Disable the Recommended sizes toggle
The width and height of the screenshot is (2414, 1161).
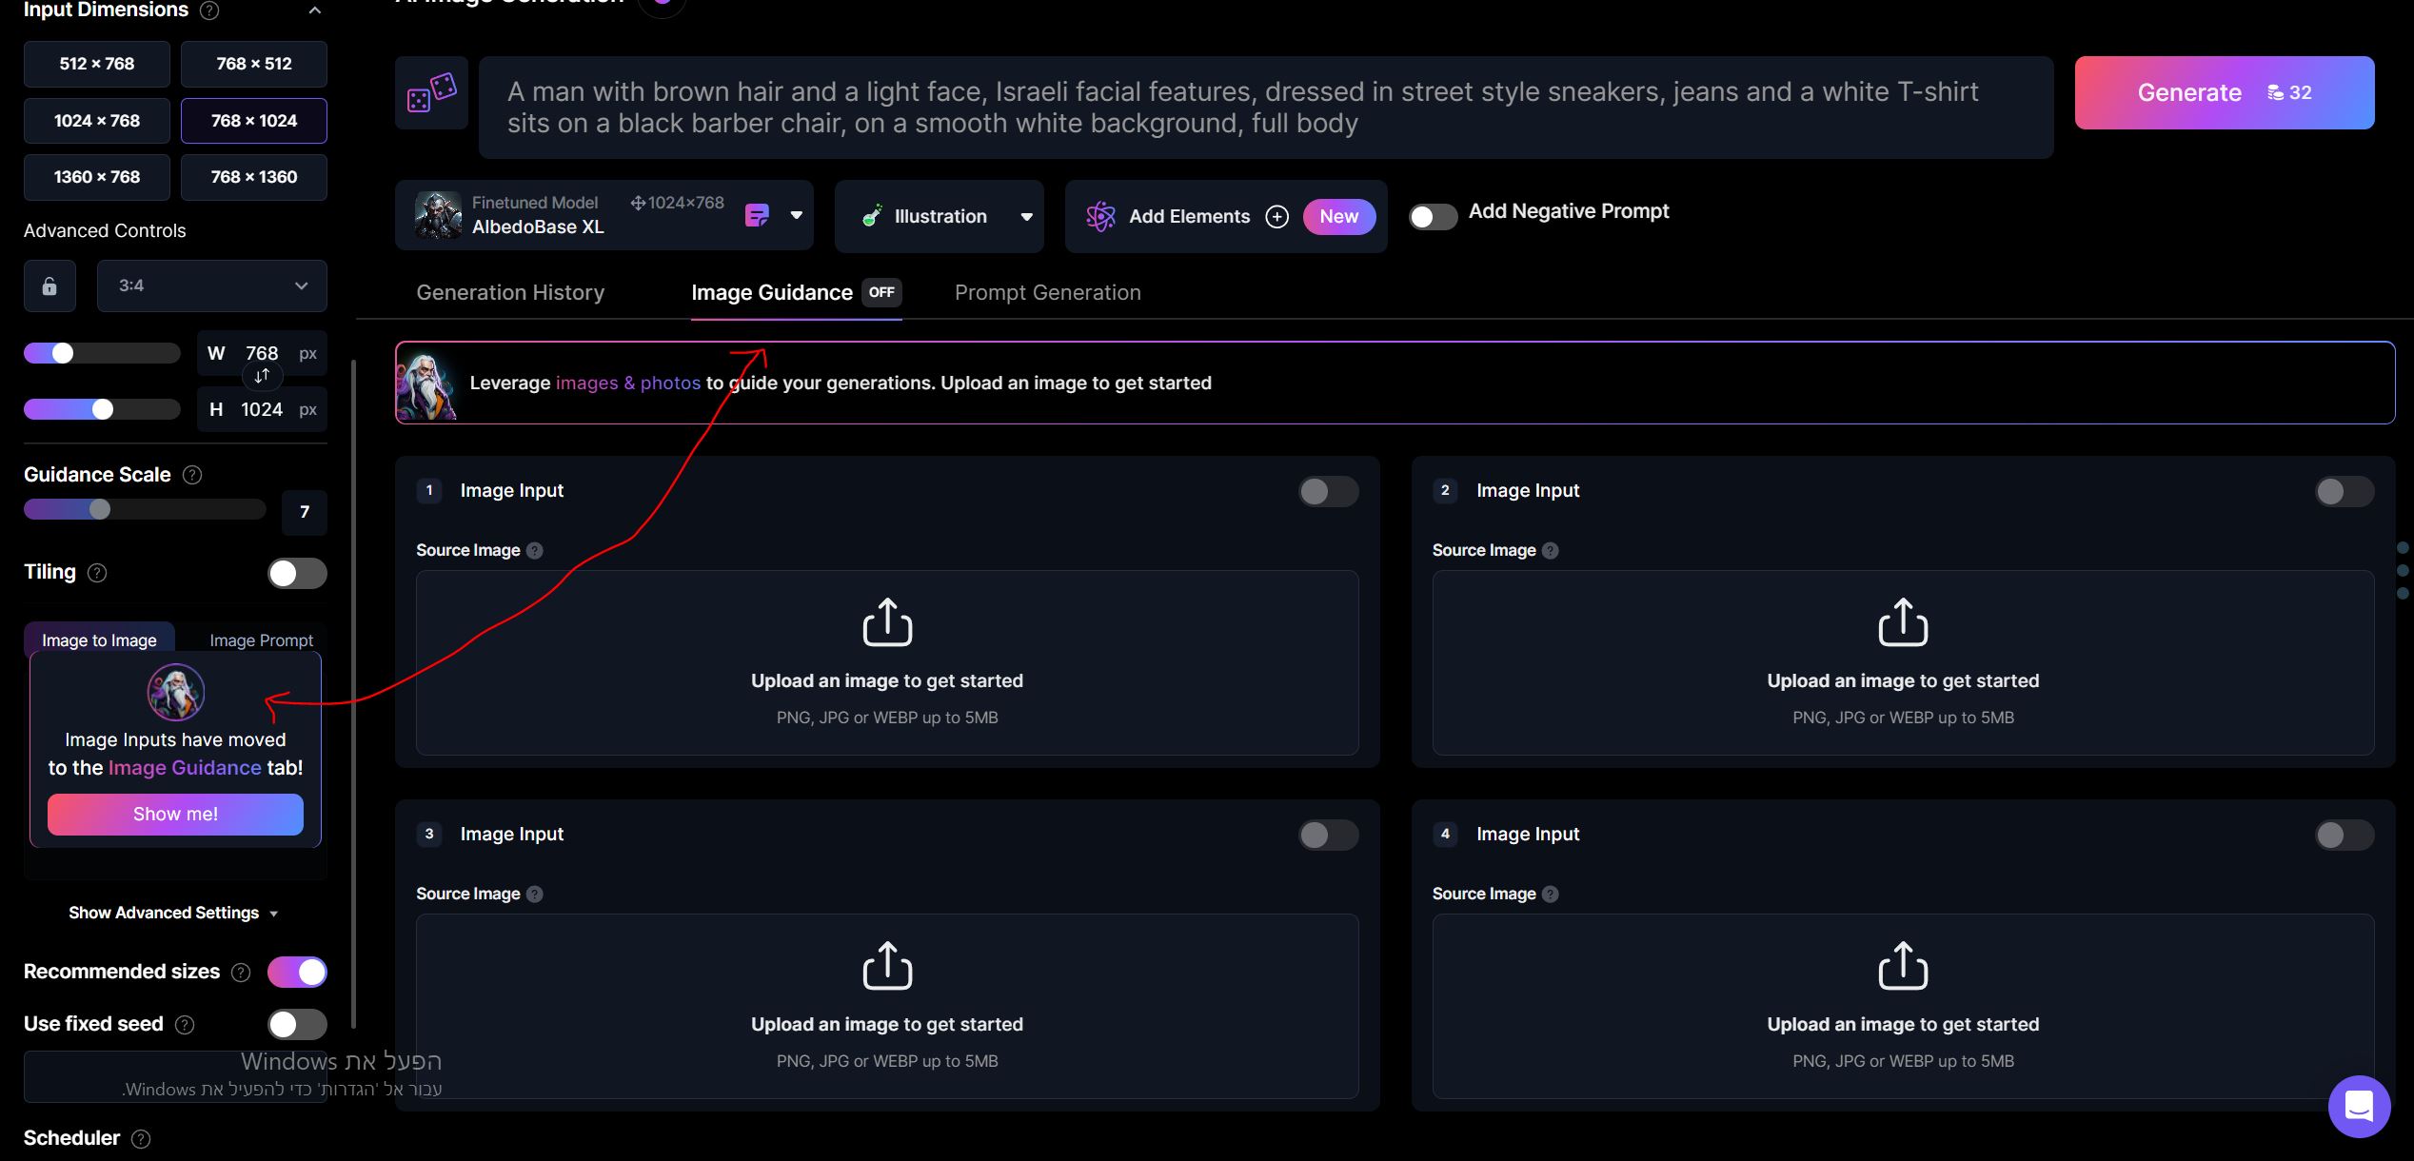pos(296,973)
